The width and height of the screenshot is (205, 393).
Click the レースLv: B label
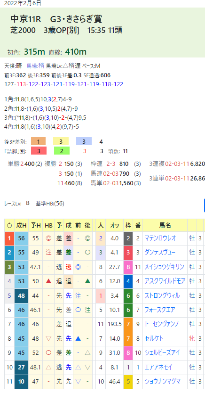17,204
